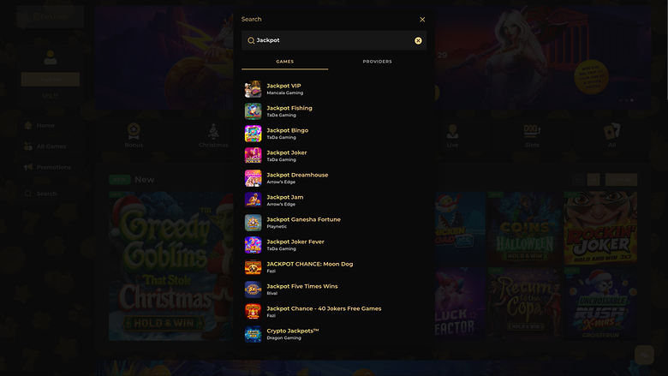Close the Search dialog
668x376 pixels.
coord(422,19)
